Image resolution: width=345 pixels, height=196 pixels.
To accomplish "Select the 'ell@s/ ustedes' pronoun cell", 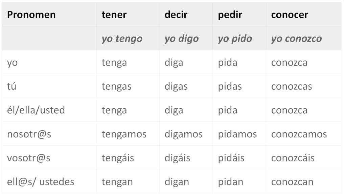I will pos(41,182).
